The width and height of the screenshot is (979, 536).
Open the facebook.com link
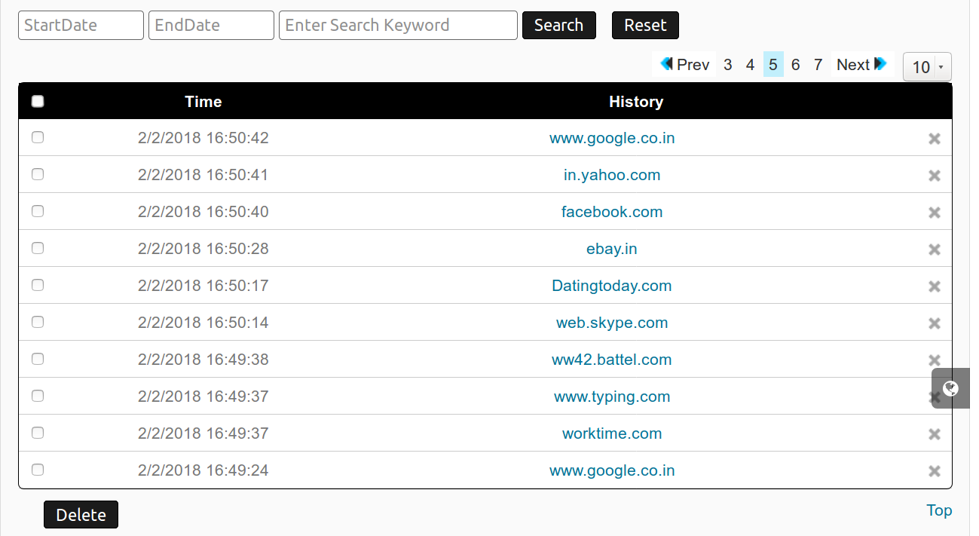[612, 212]
